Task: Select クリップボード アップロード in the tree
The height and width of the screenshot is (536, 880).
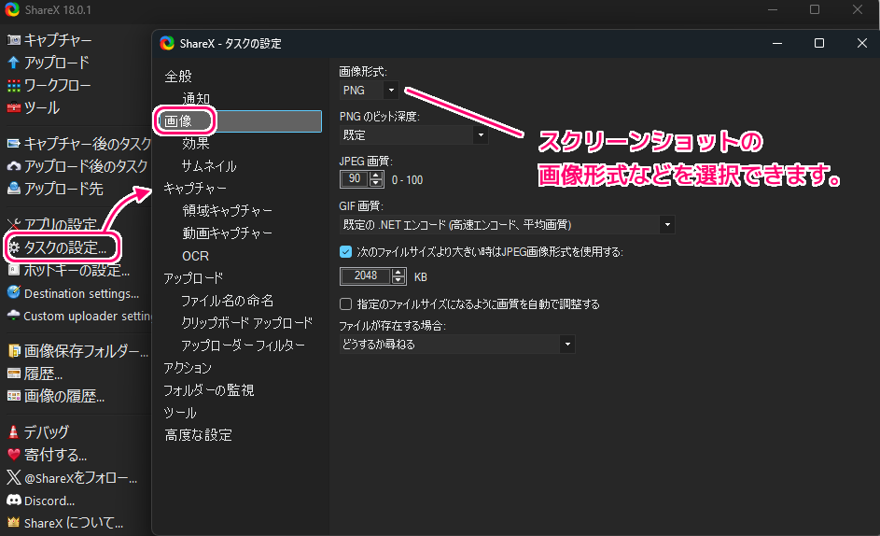Action: tap(247, 323)
